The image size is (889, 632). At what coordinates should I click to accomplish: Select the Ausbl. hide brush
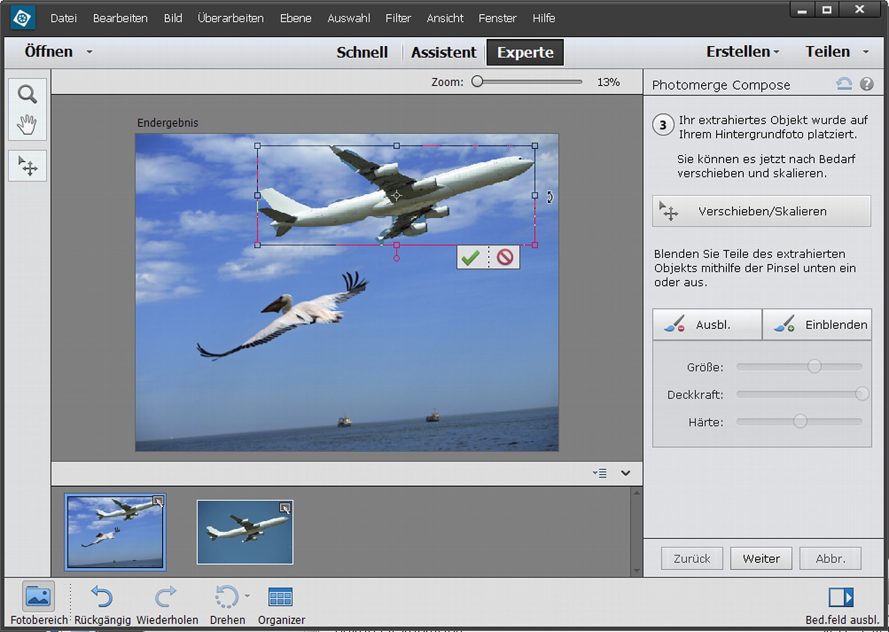pos(707,324)
